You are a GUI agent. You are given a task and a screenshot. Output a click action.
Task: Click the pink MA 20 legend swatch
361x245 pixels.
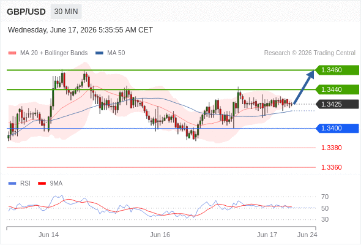click(x=12, y=53)
